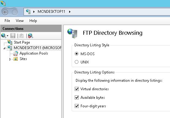Viewport: 170px width, 118px height.
Task: Click the IIS Manager title bar icon
Action: click(x=3, y=3)
